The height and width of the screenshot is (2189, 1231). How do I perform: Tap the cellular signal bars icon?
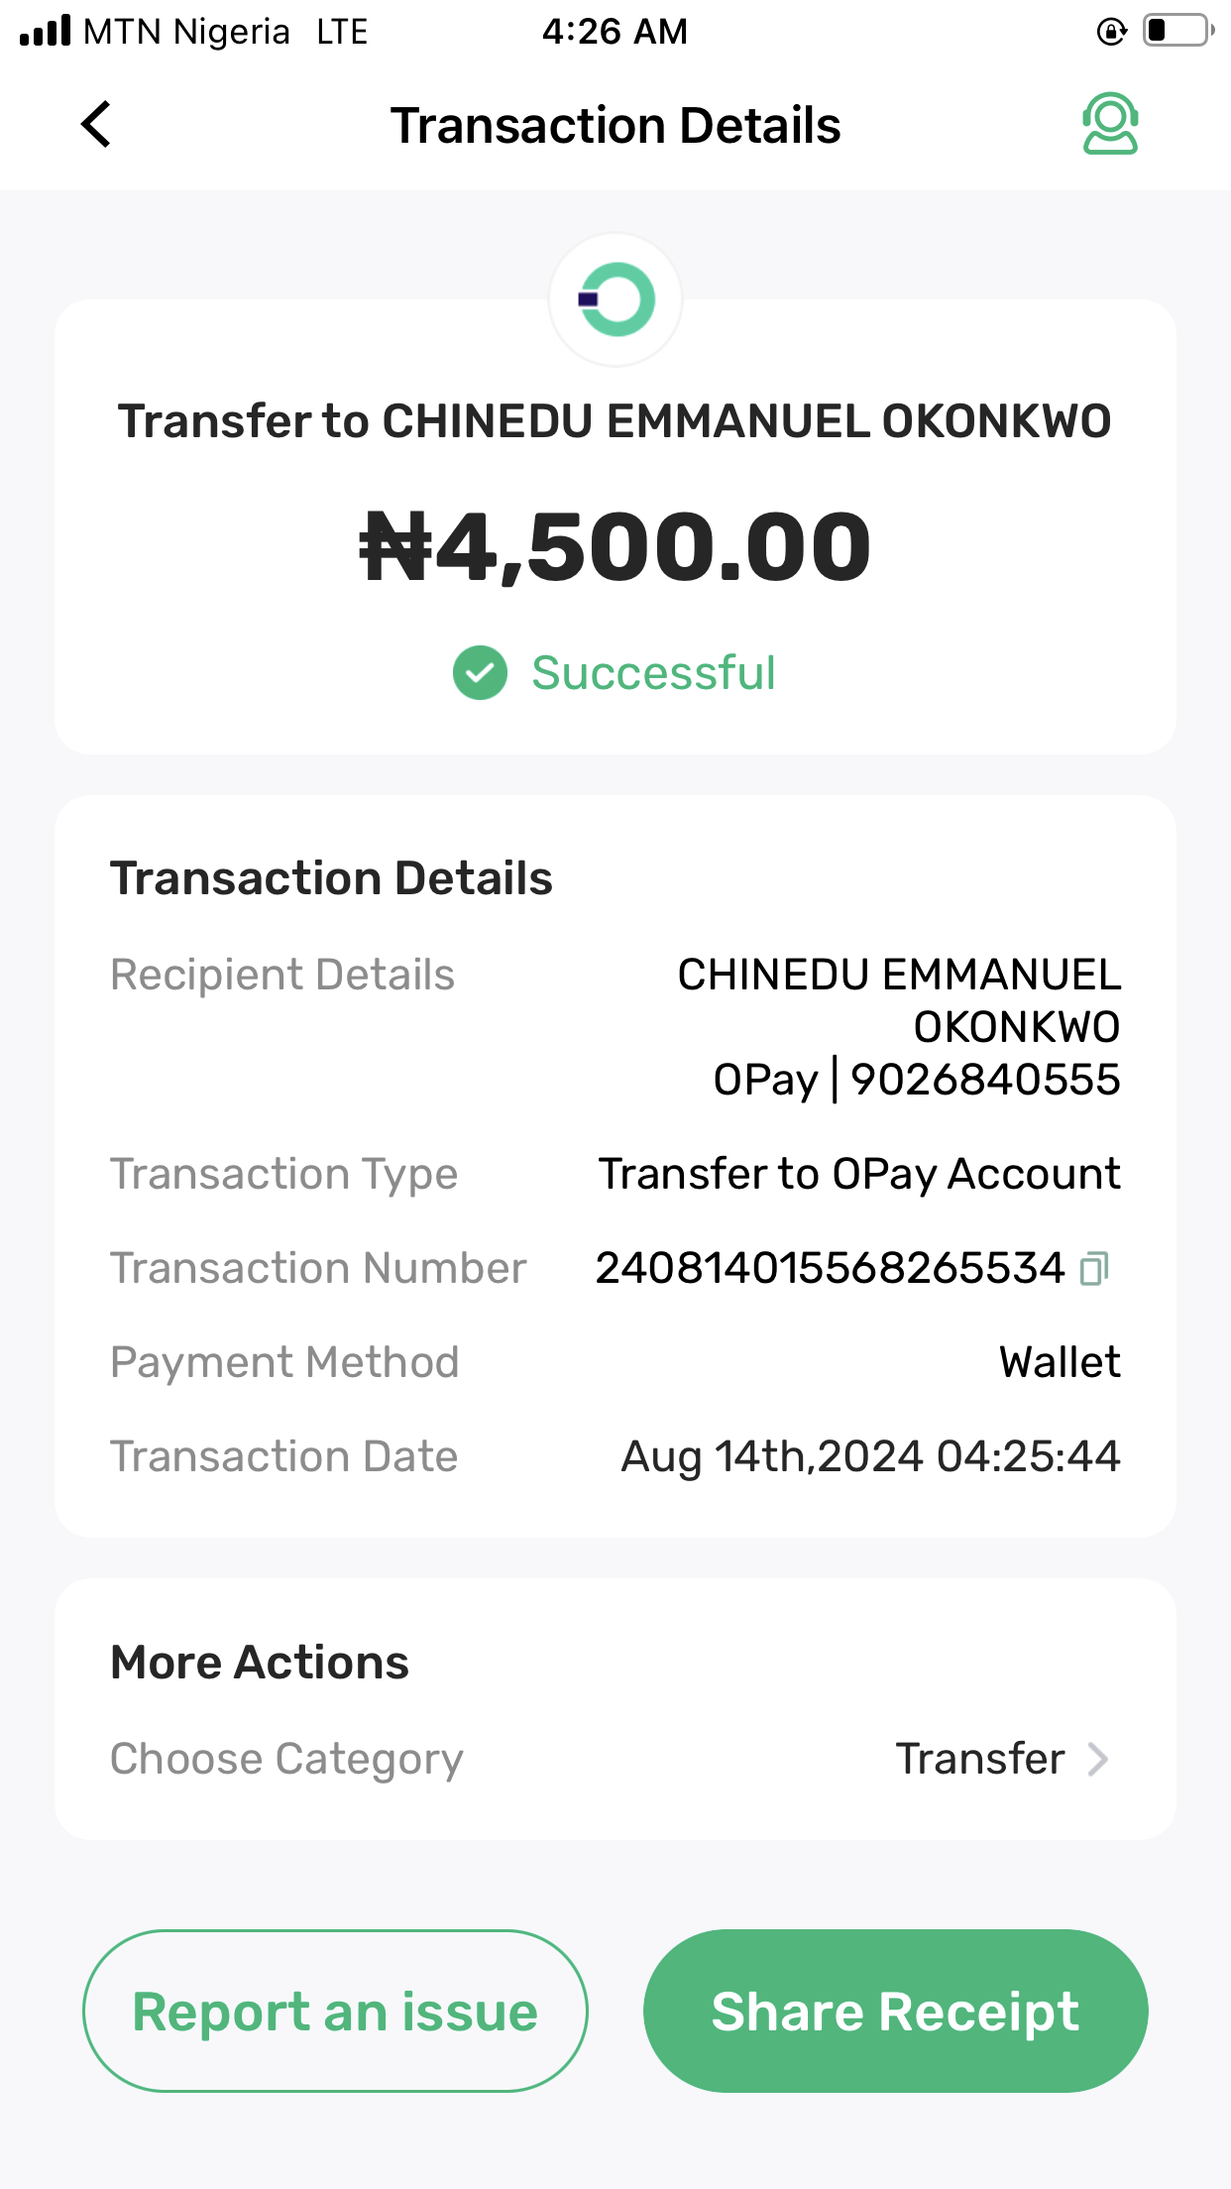click(46, 31)
